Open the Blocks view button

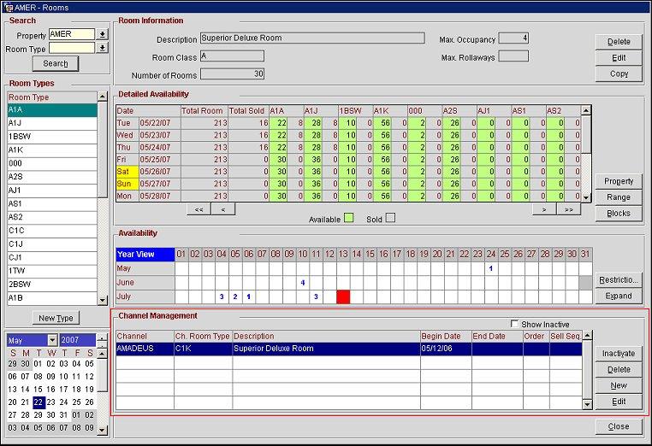(618, 214)
